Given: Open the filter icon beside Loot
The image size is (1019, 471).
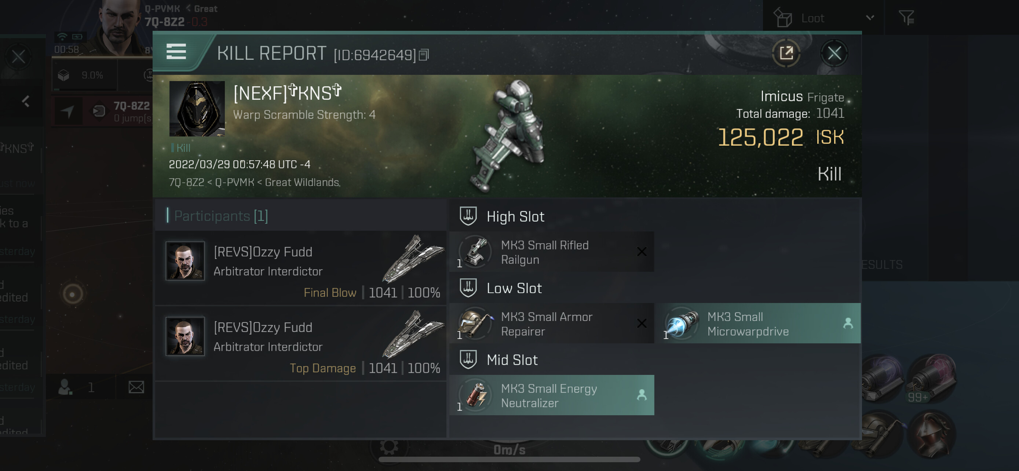Looking at the screenshot, I should coord(906,18).
